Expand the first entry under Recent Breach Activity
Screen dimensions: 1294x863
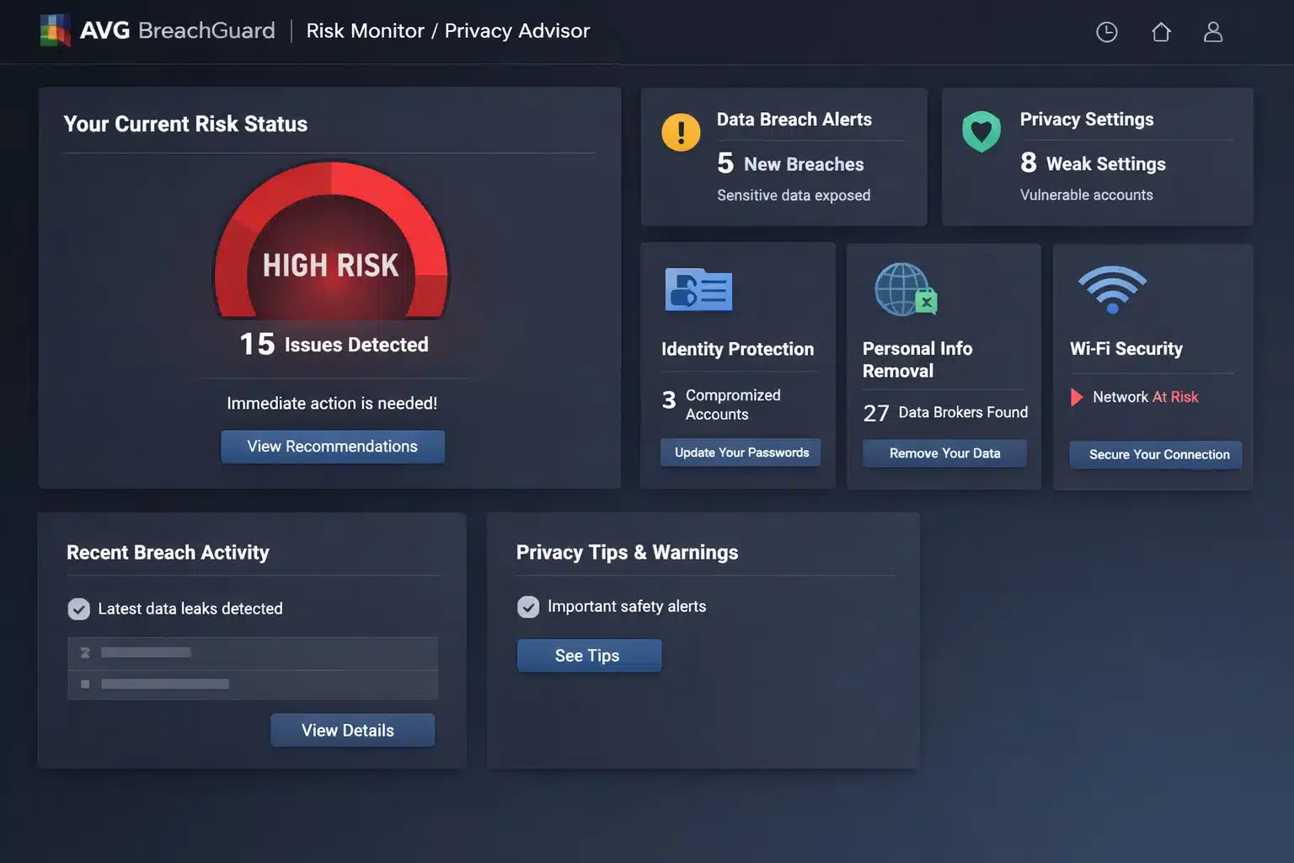(252, 651)
